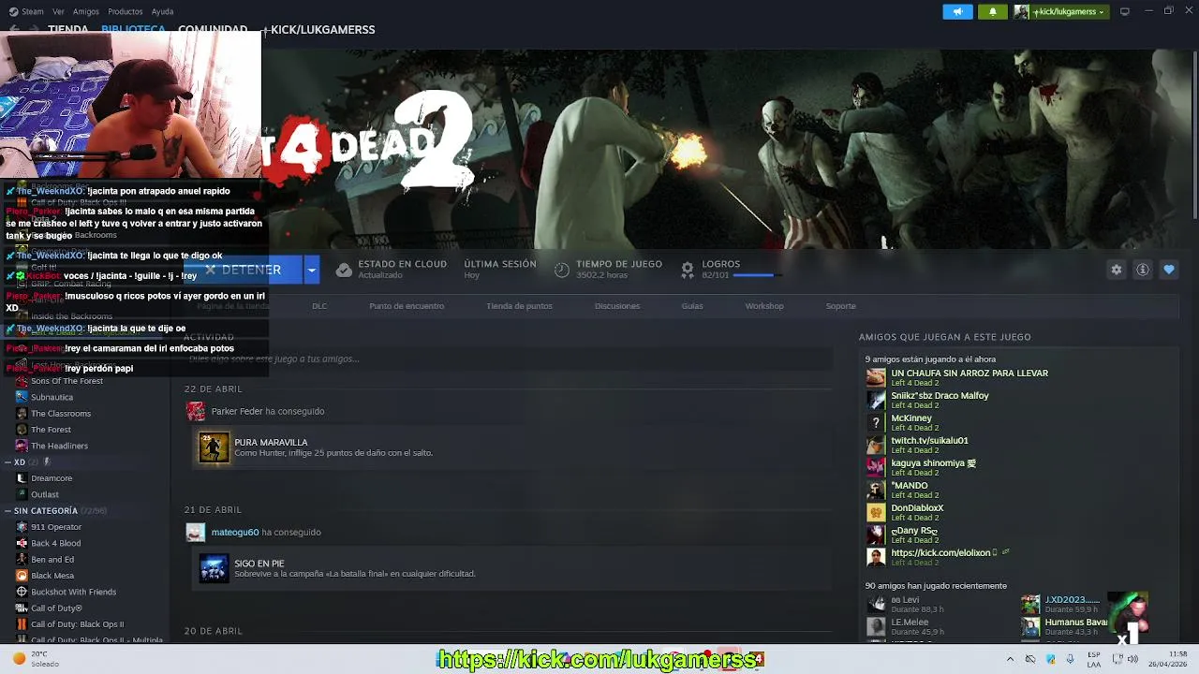This screenshot has width=1199, height=674.
Task: Open friend DonDiabloxX
Action: [917, 508]
